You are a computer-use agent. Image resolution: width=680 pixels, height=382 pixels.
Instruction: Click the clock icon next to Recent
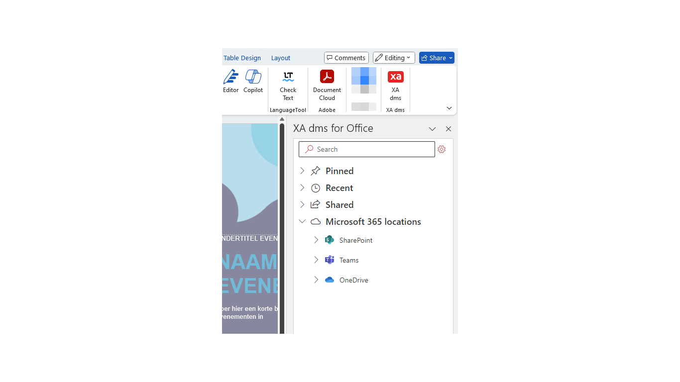tap(315, 188)
